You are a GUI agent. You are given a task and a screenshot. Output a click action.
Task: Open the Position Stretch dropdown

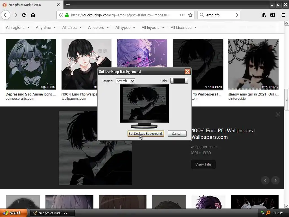pos(126,81)
